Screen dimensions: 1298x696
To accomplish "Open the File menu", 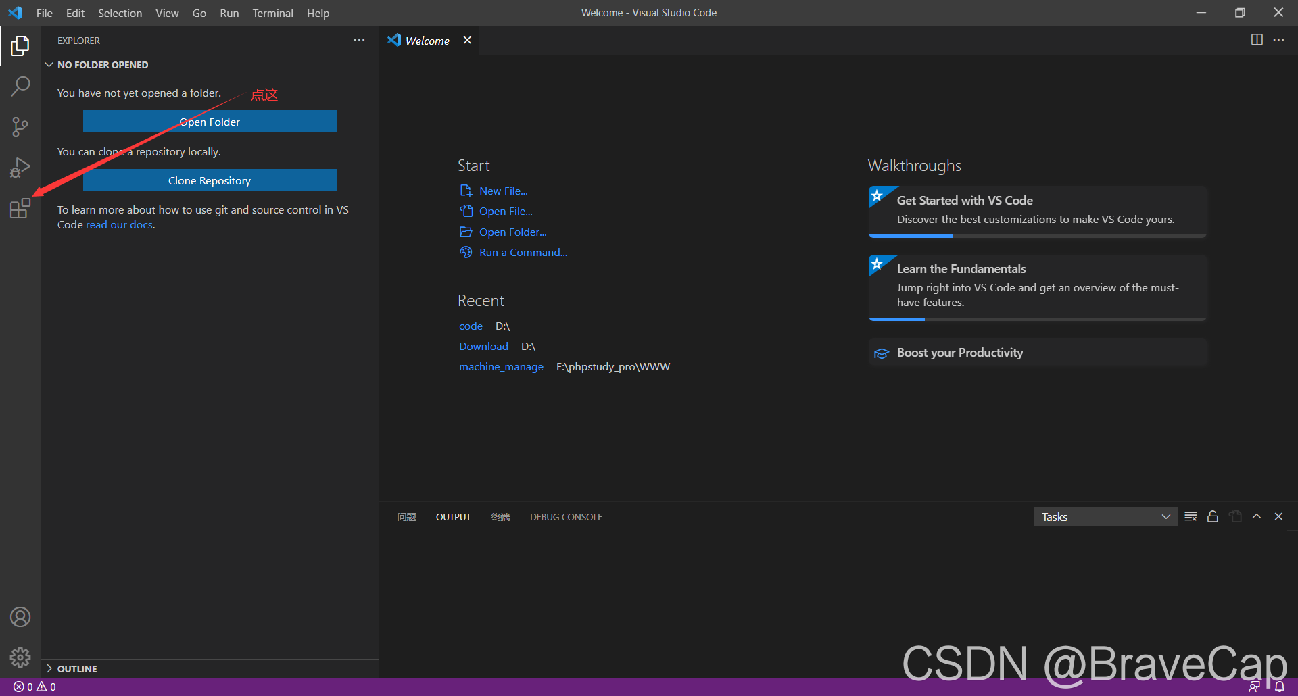I will 44,13.
